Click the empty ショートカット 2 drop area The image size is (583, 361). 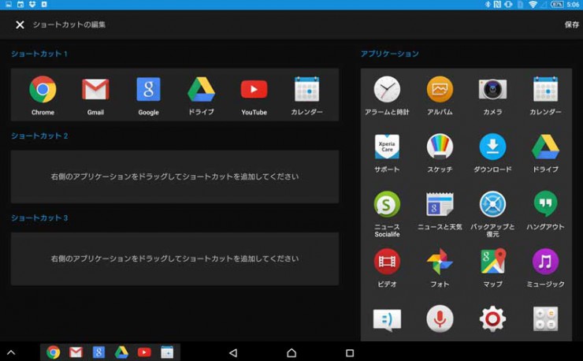pos(175,177)
